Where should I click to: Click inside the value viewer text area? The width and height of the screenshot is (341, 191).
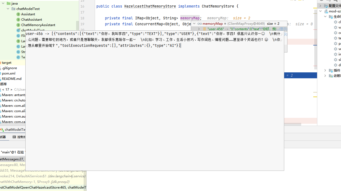click(155, 100)
